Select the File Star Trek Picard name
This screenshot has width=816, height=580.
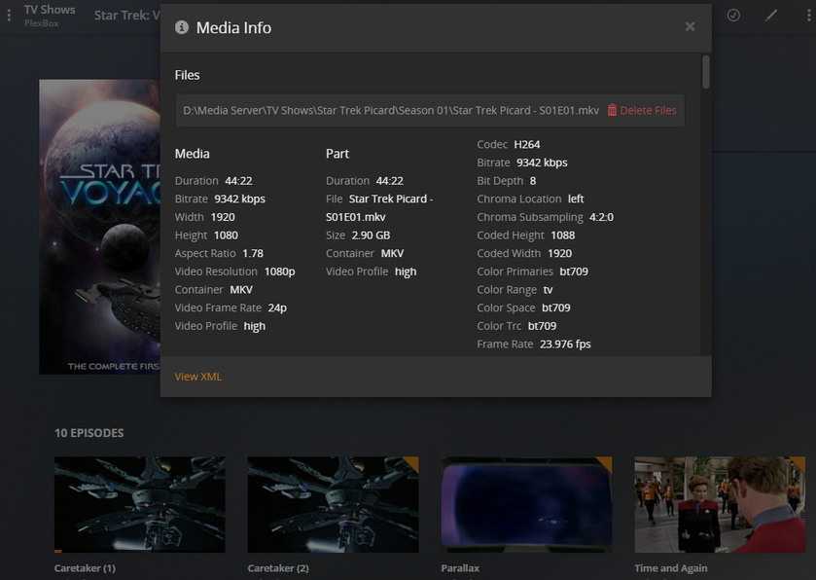pos(379,207)
